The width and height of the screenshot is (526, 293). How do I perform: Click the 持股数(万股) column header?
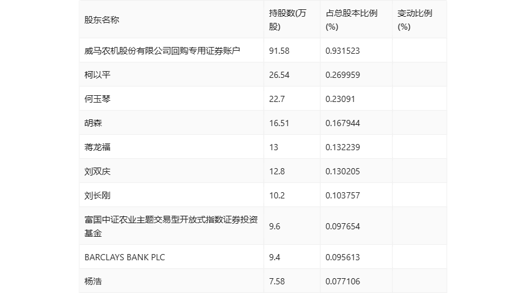[288, 20]
